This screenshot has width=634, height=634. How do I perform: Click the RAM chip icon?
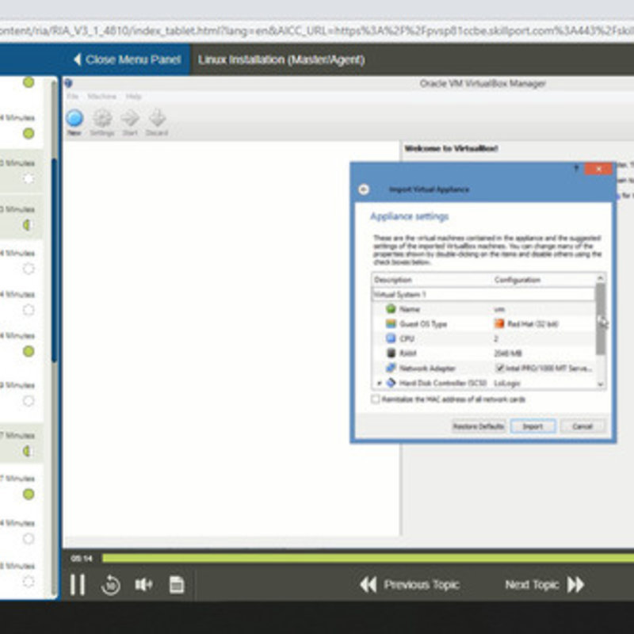coord(391,353)
